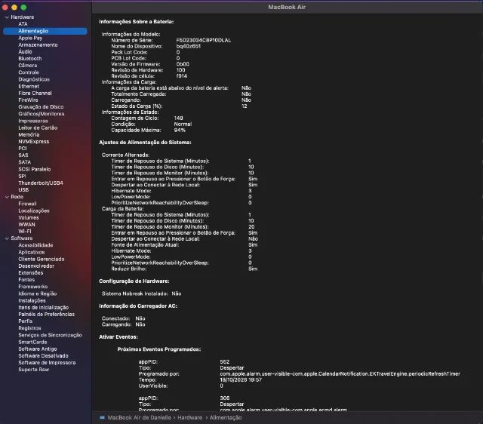The width and height of the screenshot is (483, 424).
Task: Open NVMExpress in the sidebar
Action: (x=33, y=141)
